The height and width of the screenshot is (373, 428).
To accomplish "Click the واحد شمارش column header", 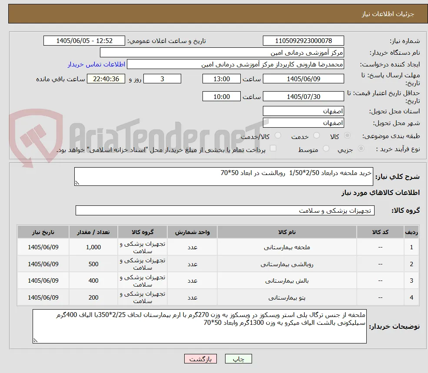I will [x=192, y=232].
